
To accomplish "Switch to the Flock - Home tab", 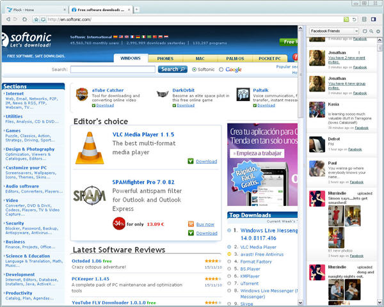I will 32,10.
